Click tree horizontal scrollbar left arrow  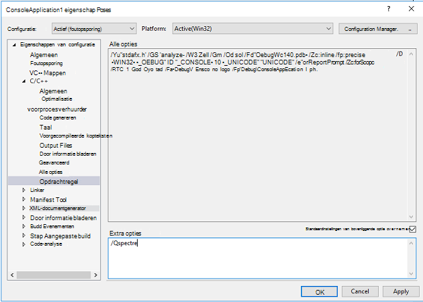point(12,275)
